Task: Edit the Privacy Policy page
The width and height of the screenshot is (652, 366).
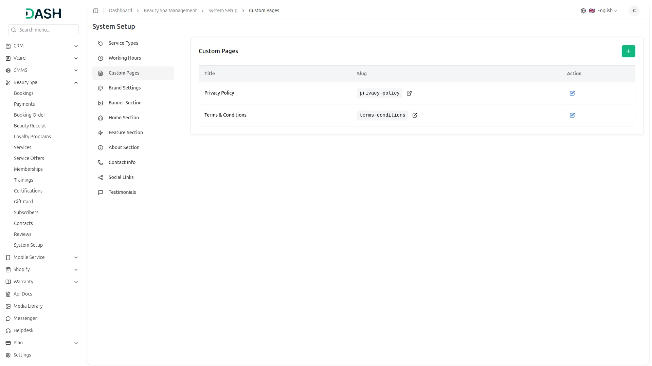Action: (572, 93)
